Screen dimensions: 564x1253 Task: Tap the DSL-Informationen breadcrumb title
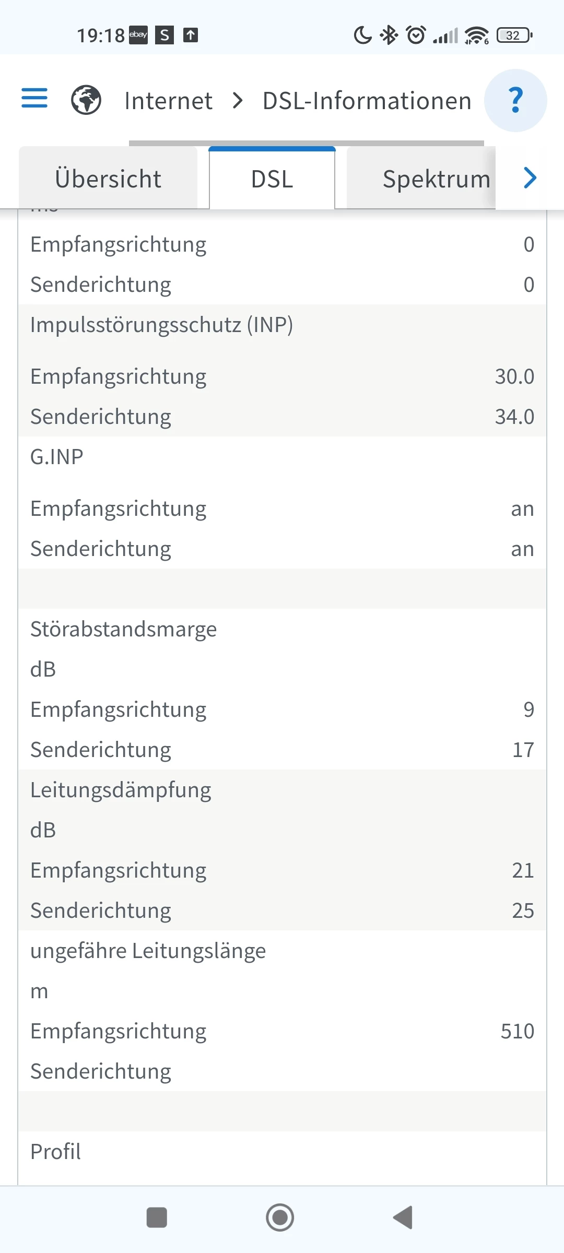click(367, 100)
